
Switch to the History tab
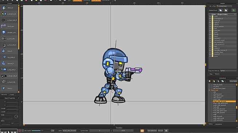point(211,124)
